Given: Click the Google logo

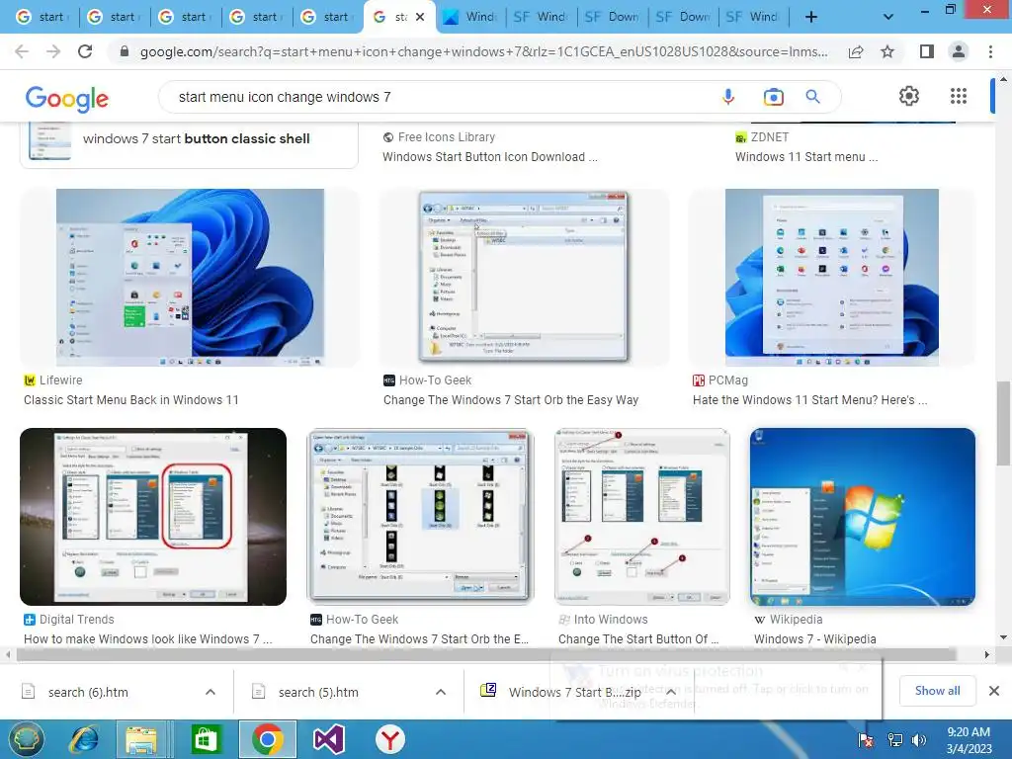Looking at the screenshot, I should point(67,98).
